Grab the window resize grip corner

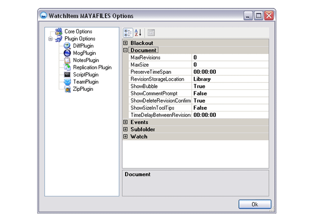[272, 210]
